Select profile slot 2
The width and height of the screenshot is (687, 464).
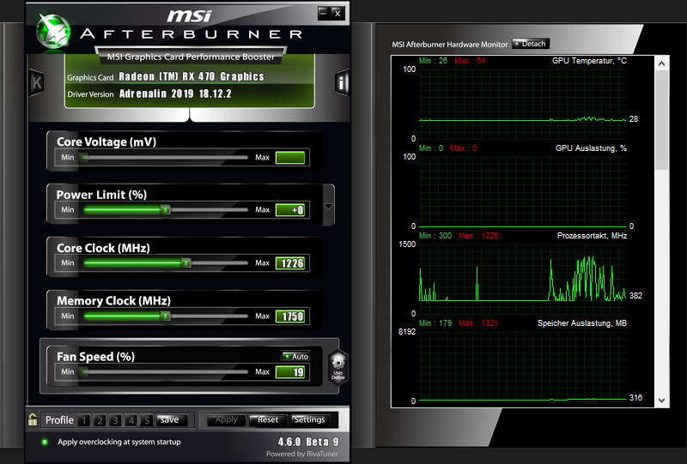coord(100,420)
